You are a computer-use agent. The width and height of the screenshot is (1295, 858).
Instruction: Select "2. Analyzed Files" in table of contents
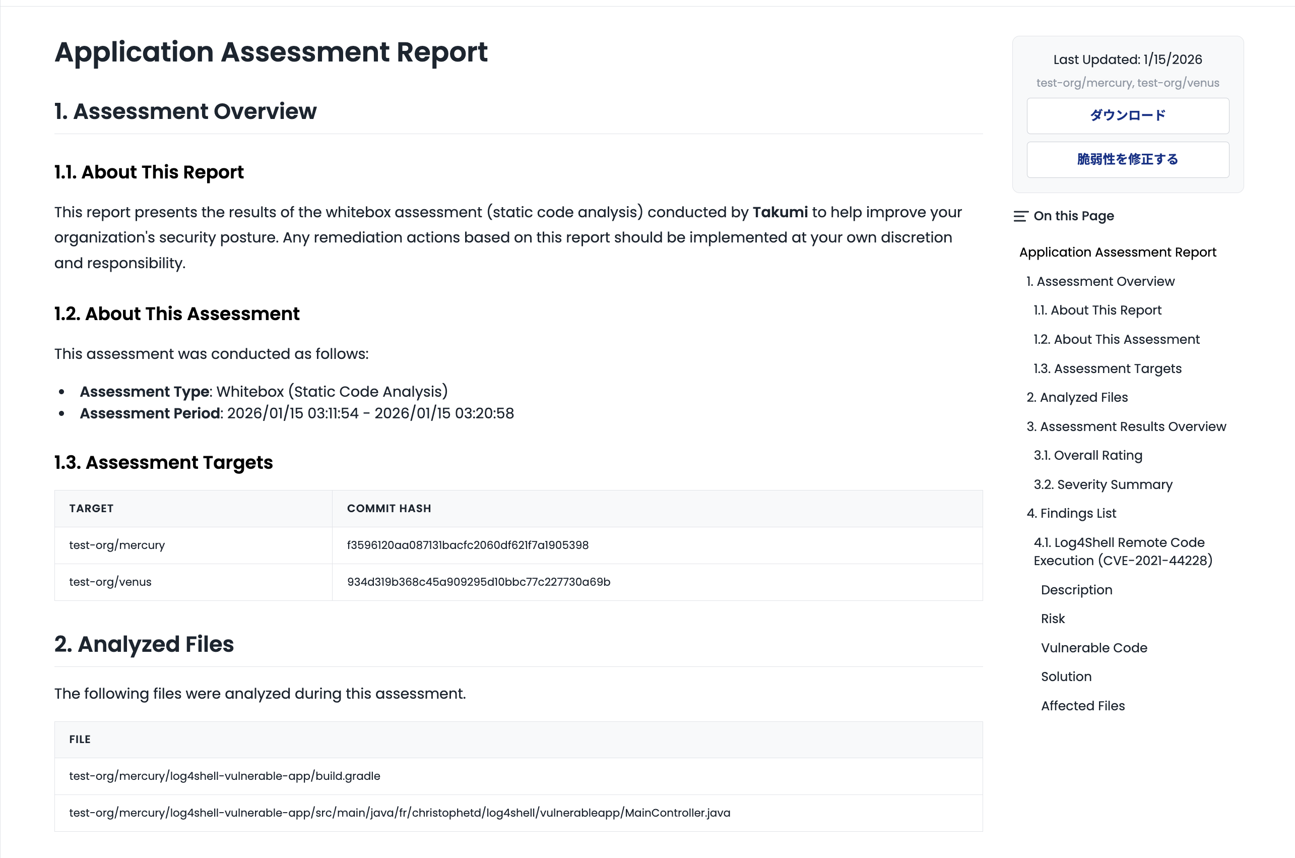[x=1077, y=397]
